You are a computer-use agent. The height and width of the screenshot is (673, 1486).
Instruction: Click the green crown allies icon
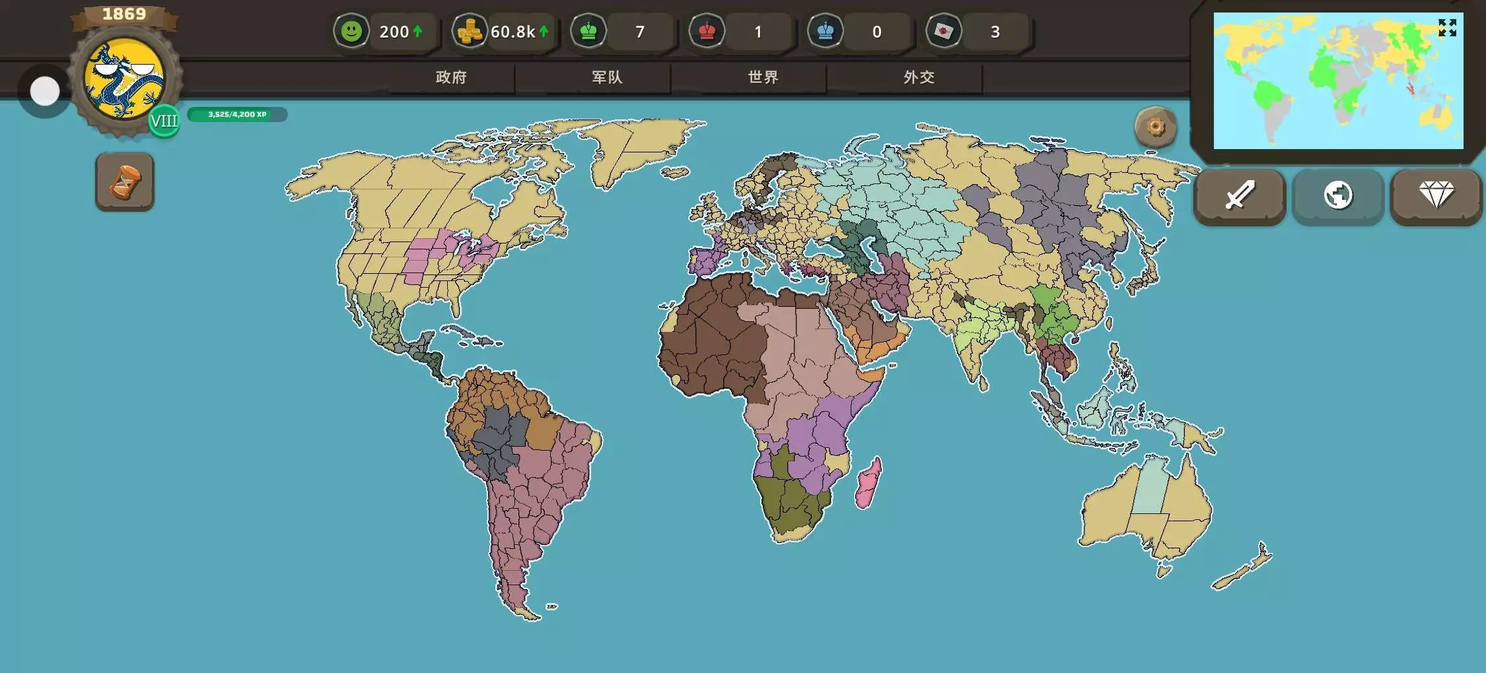point(588,31)
